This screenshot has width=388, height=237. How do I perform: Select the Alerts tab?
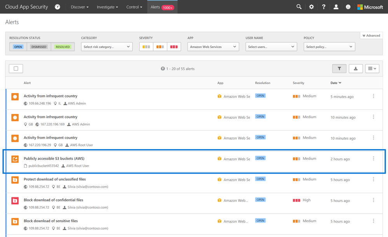[163, 7]
